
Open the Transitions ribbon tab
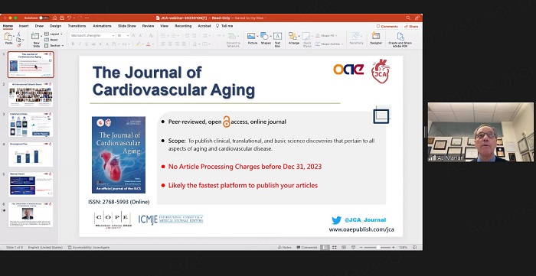77,26
